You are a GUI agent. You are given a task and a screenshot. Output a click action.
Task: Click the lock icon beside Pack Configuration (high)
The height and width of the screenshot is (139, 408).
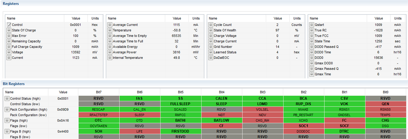[x=7, y=109]
